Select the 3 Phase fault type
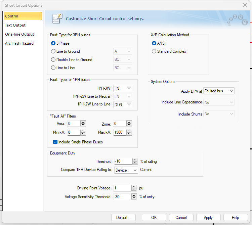Image resolution: width=252 pixels, height=225 pixels. (x=53, y=43)
